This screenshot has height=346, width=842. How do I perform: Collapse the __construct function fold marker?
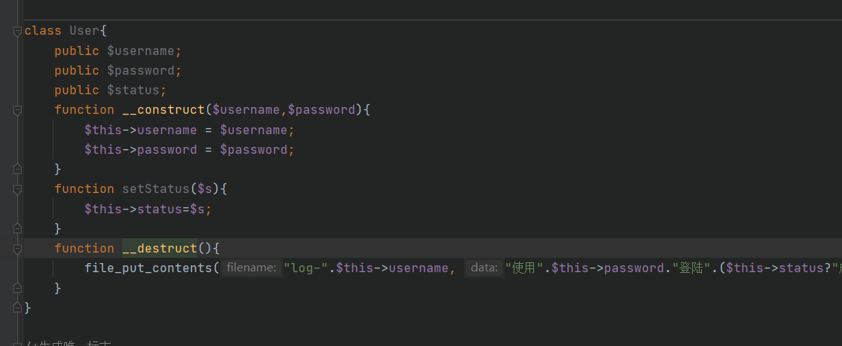pyautogui.click(x=17, y=110)
